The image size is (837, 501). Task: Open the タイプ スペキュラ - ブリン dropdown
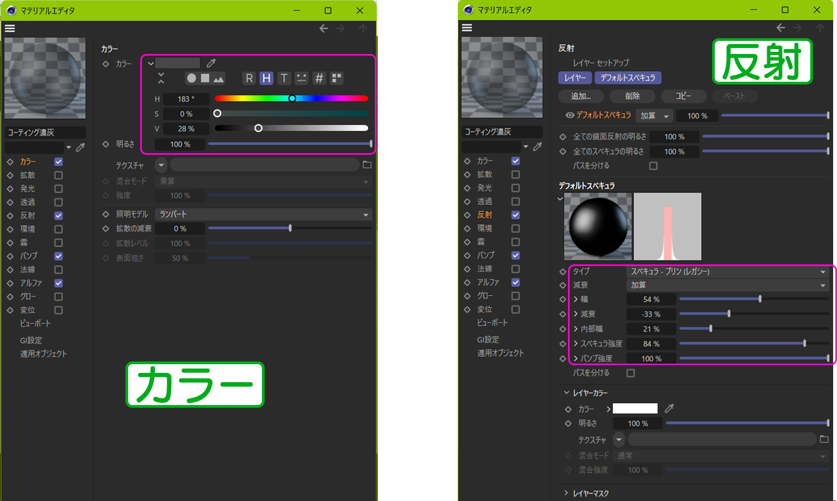pyautogui.click(x=727, y=271)
